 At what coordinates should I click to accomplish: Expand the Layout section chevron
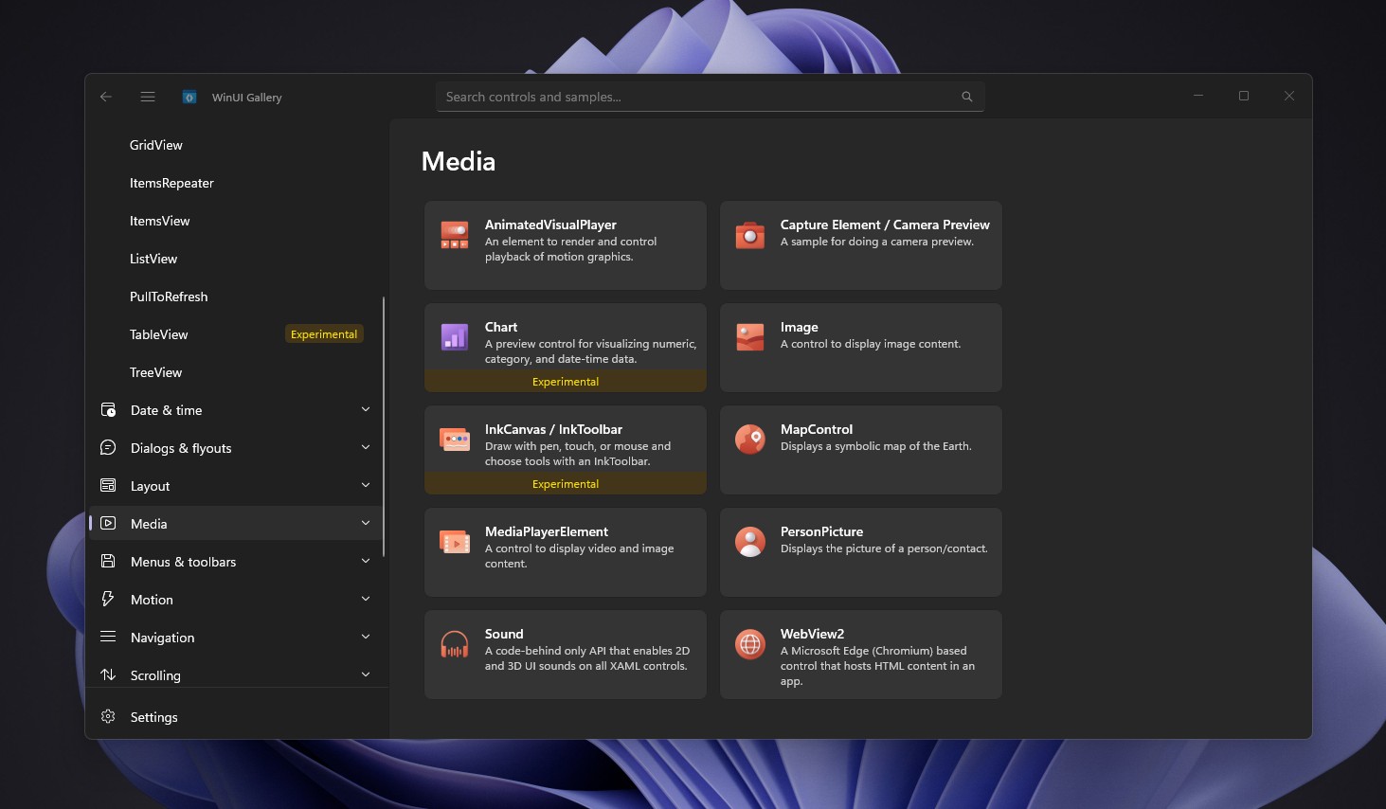[366, 485]
